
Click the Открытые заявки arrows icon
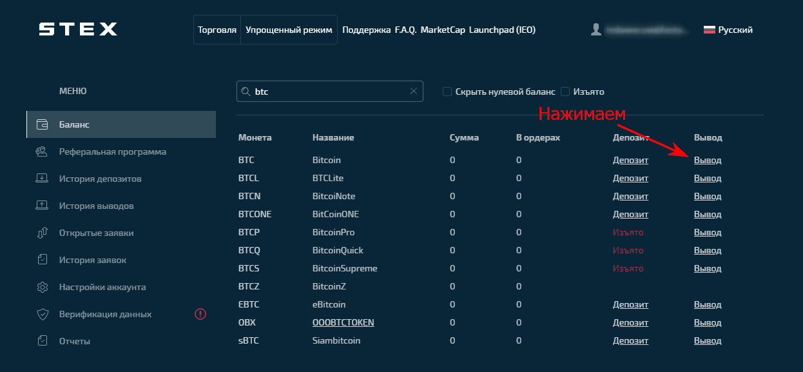click(x=43, y=233)
